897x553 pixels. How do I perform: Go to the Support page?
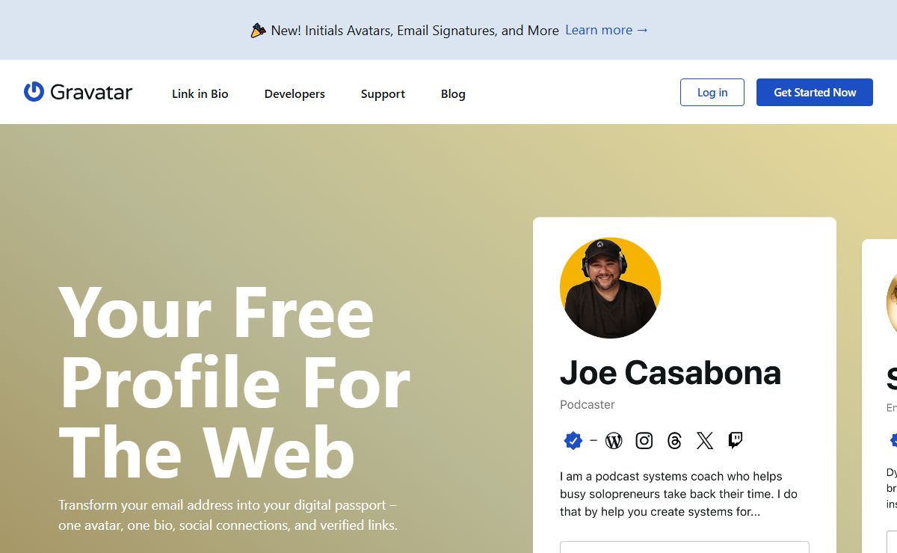point(383,94)
